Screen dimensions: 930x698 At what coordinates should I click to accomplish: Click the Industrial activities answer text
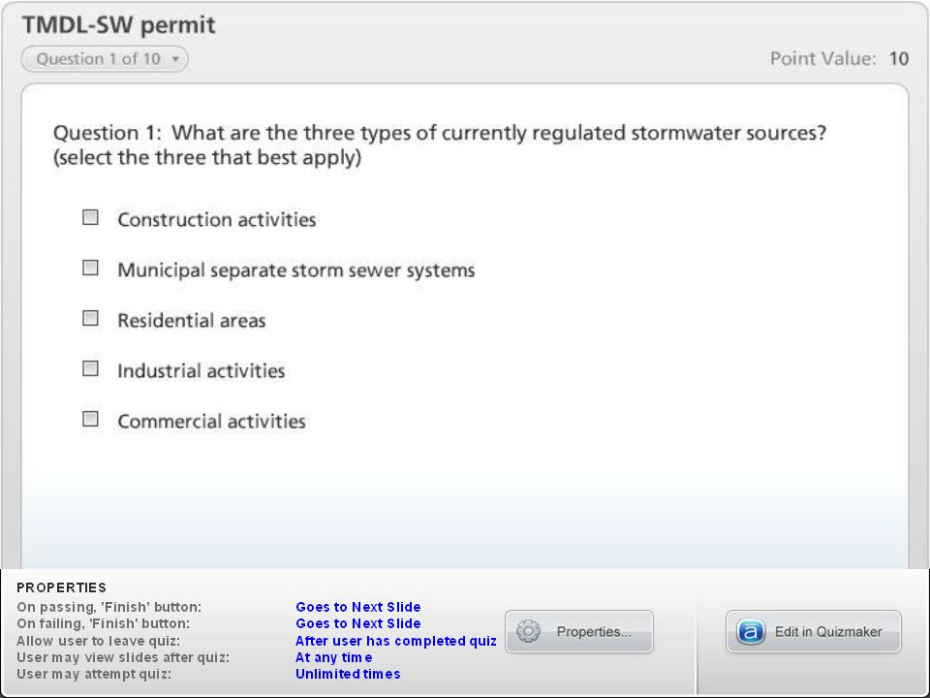[201, 371]
